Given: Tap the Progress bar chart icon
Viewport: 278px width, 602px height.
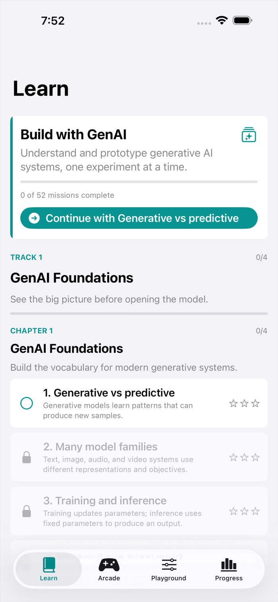Looking at the screenshot, I should (229, 565).
